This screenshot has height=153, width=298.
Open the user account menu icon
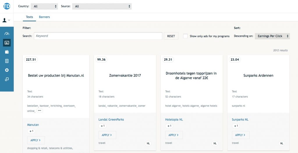click(6, 20)
